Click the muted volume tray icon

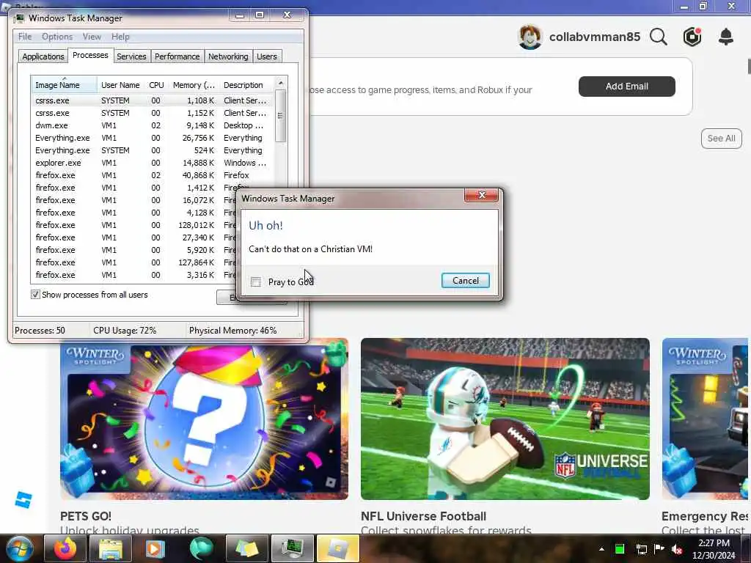pyautogui.click(x=677, y=549)
